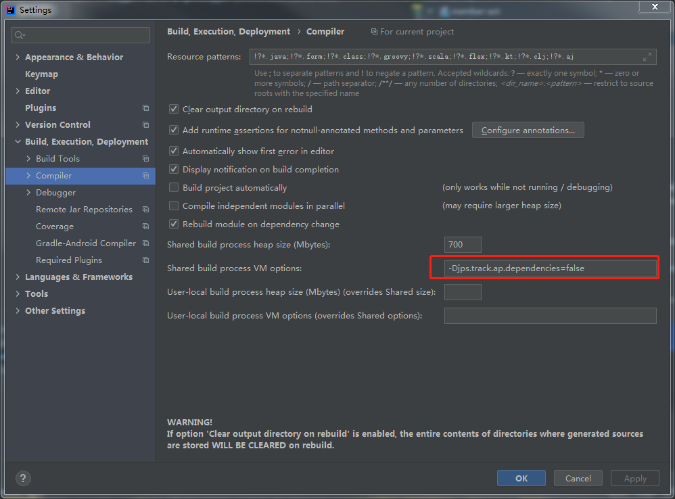Click the search magnifier icon in settings search

20,35
